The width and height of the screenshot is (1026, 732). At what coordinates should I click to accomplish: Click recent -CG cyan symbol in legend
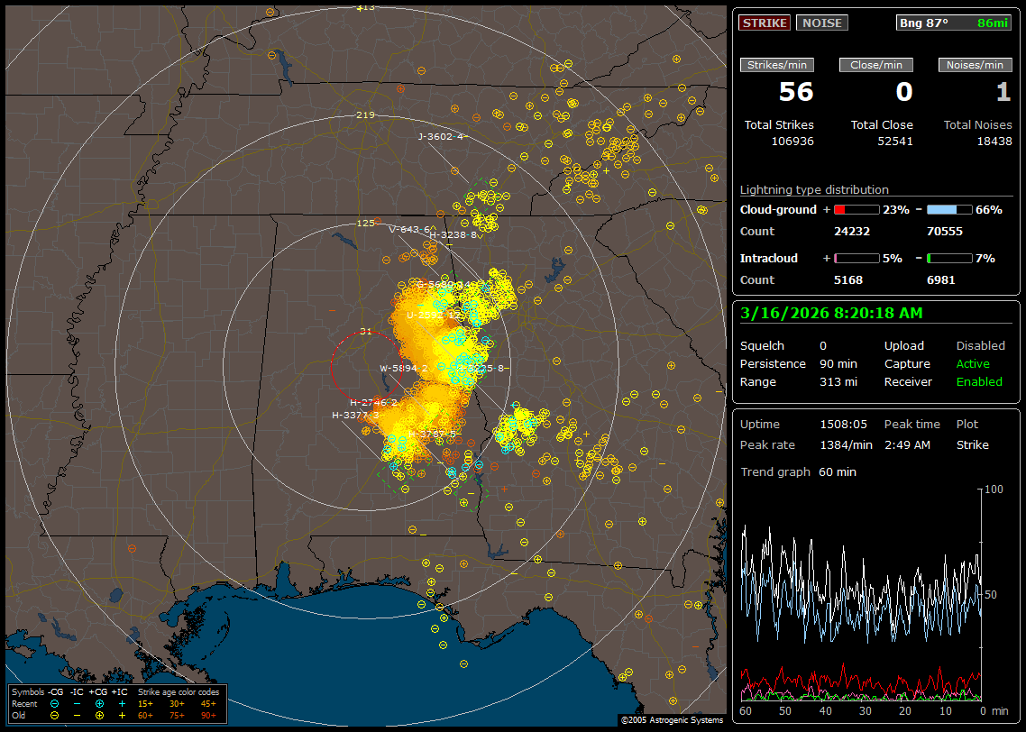tap(55, 703)
